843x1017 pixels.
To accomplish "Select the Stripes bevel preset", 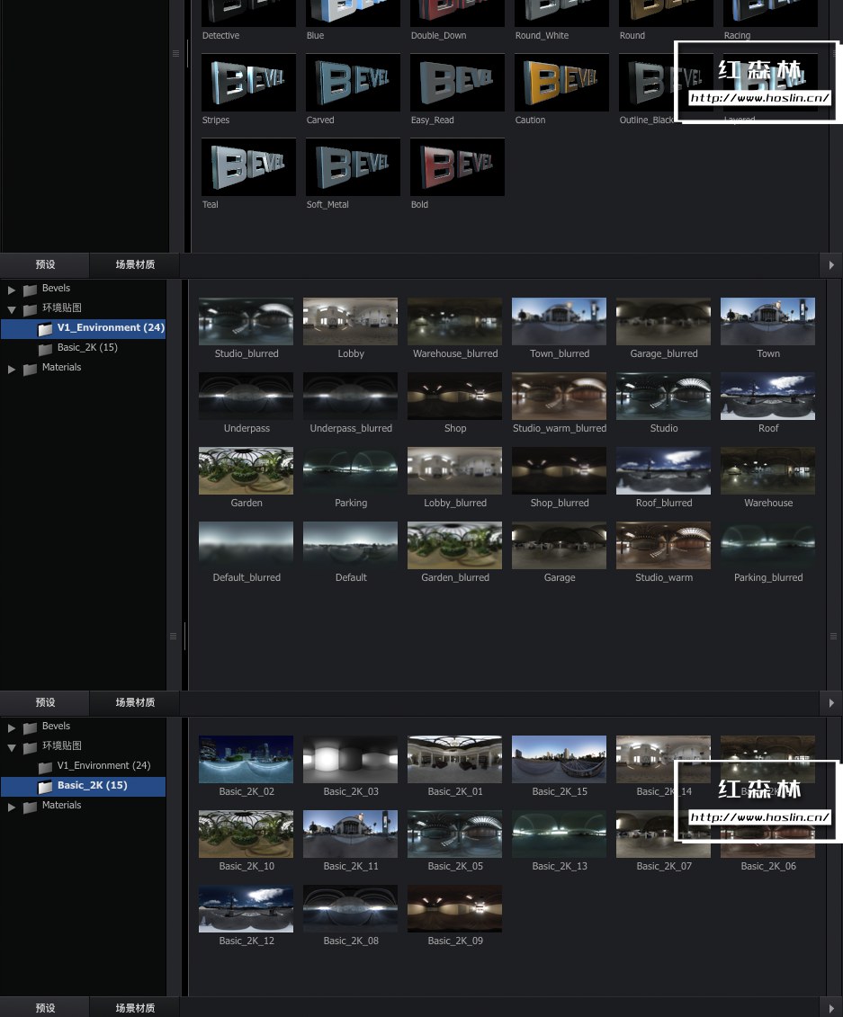I will coord(248,83).
